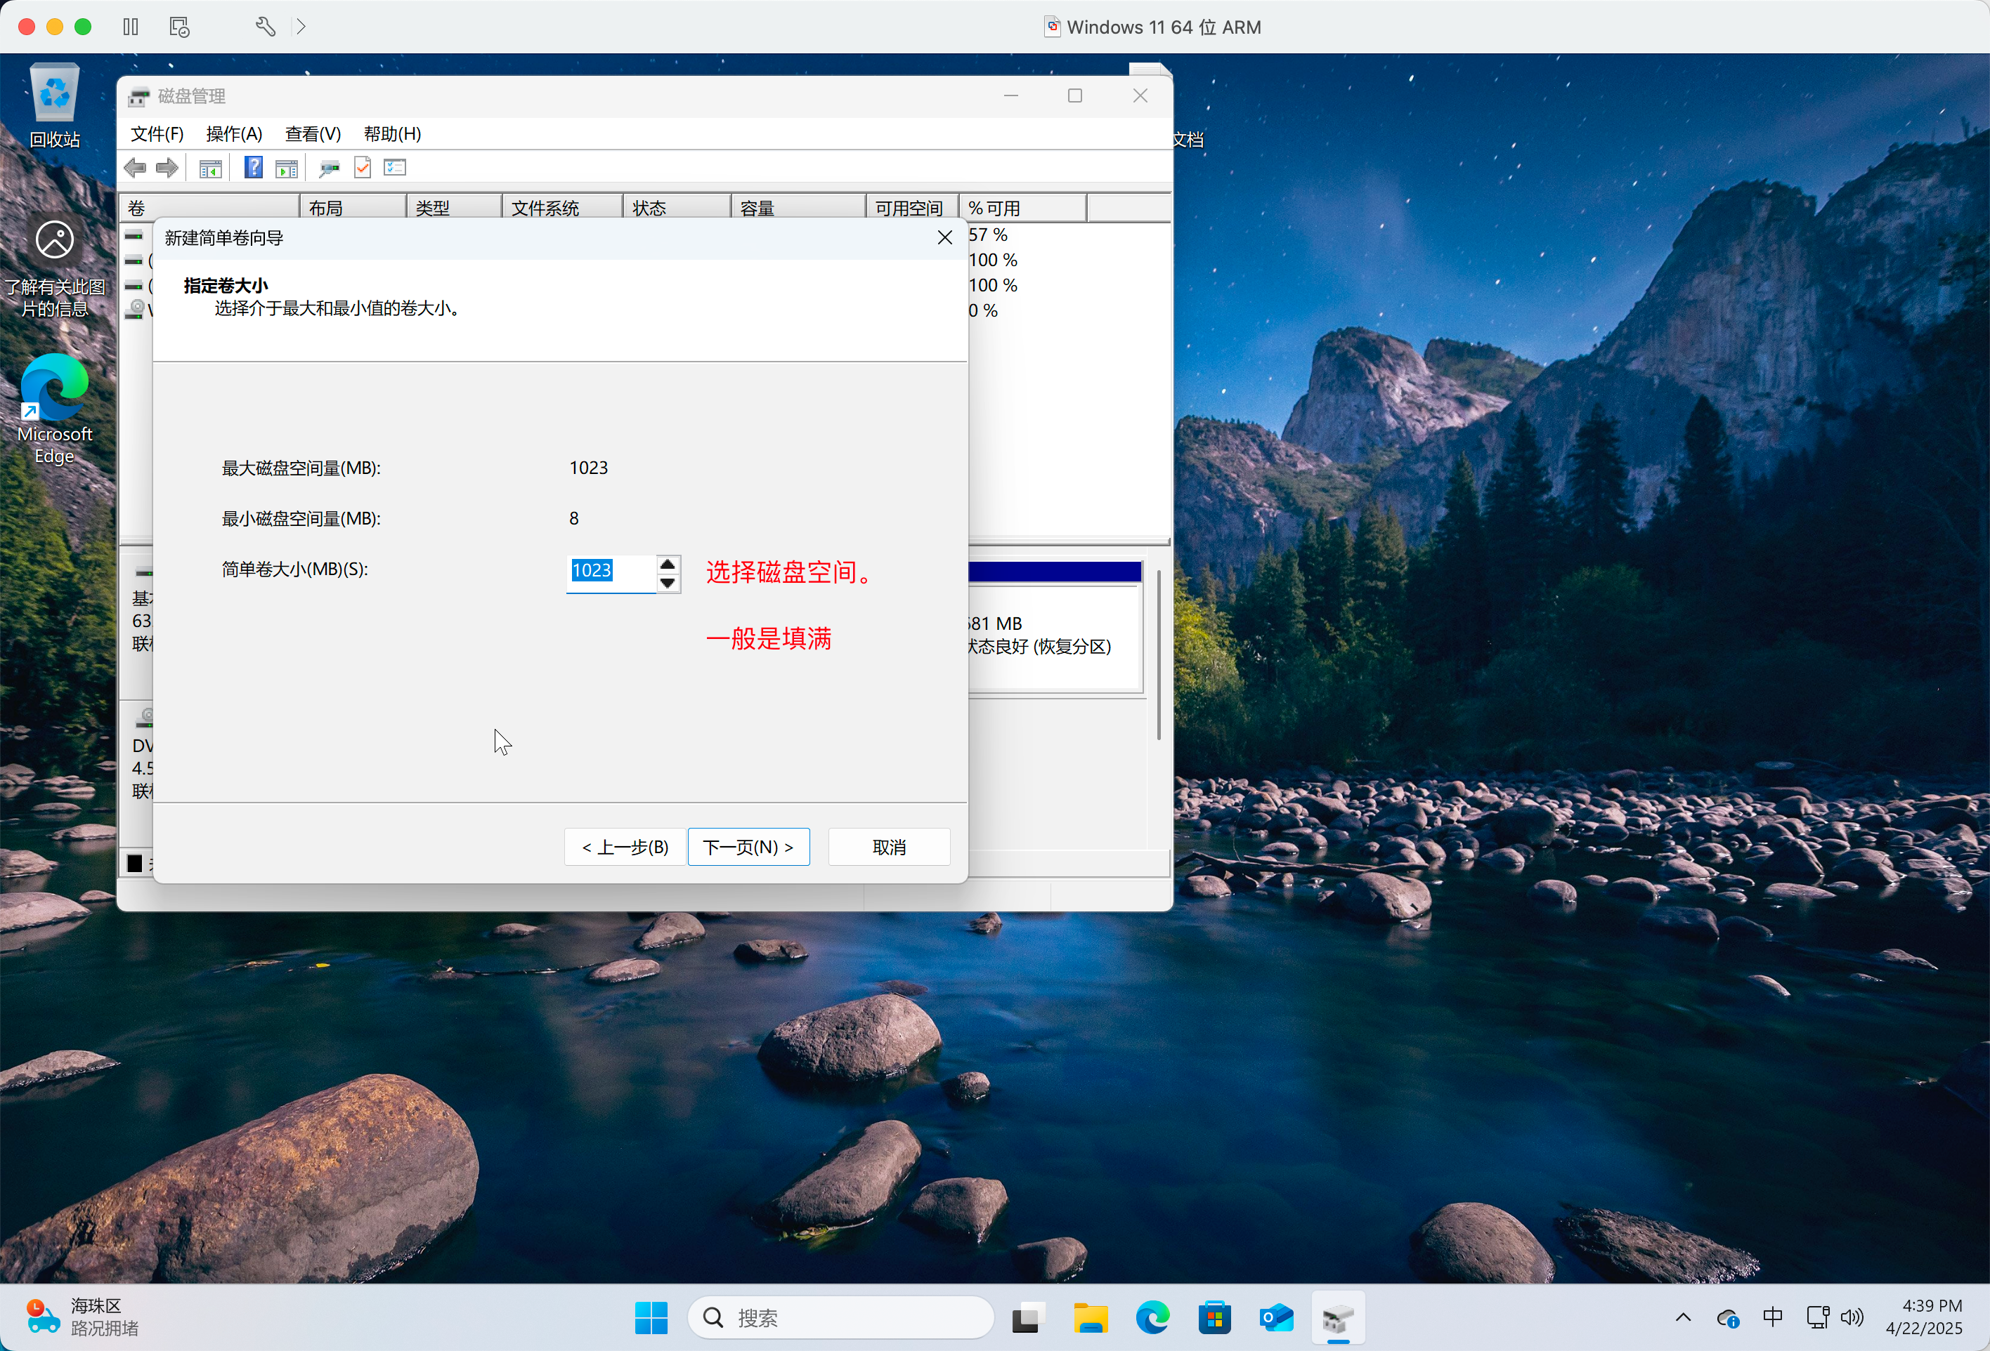Click the Help question mark toolbar icon
The width and height of the screenshot is (1990, 1351).
click(254, 168)
